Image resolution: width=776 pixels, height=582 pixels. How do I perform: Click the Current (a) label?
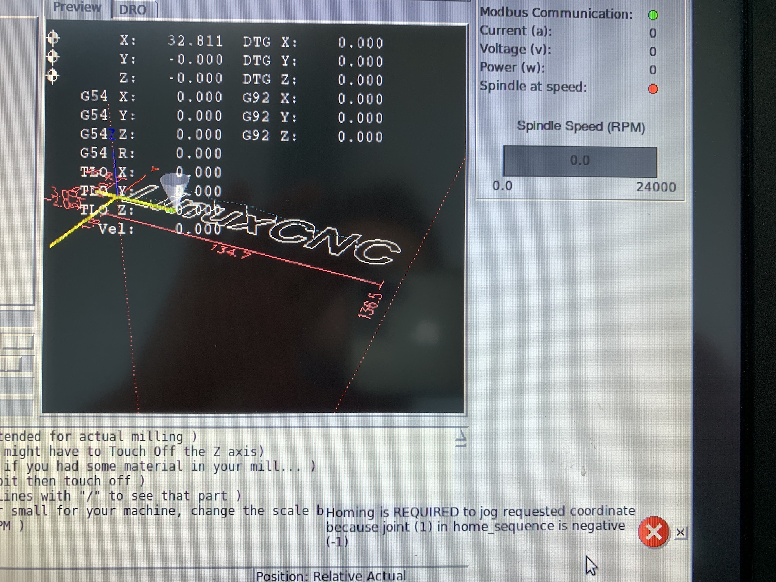[516, 31]
